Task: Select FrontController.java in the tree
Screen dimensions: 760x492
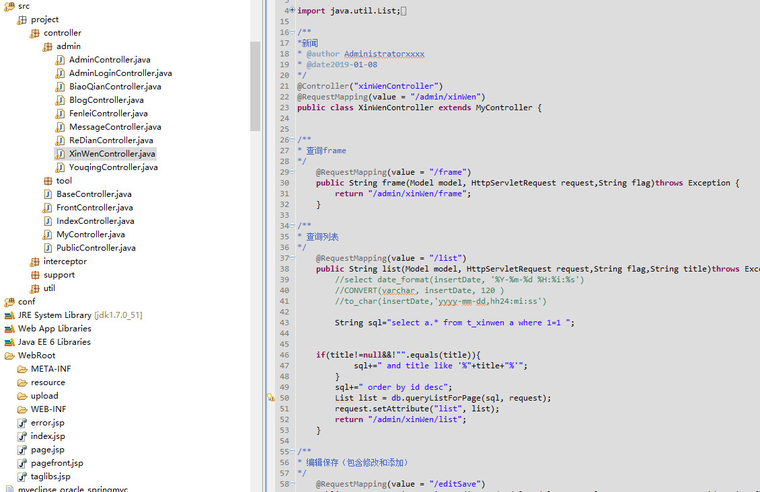Action: point(95,208)
